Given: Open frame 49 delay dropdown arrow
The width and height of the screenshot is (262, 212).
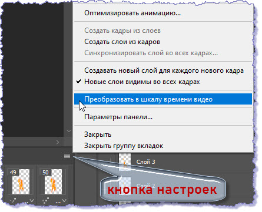Looking at the screenshot, I should 32,201.
